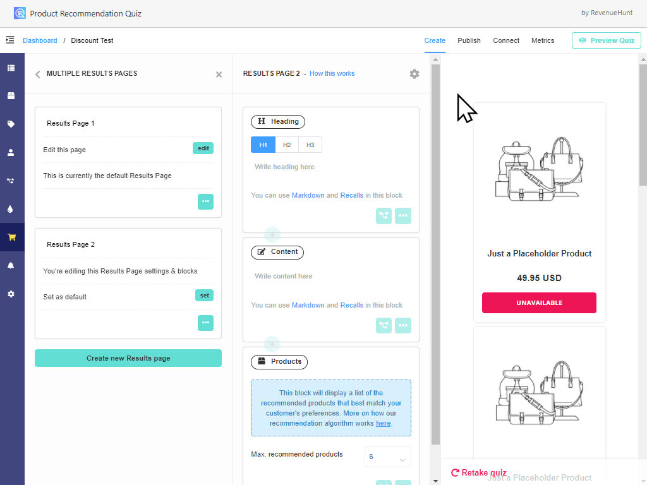Open the logic flow sidebar icon

pos(11,181)
